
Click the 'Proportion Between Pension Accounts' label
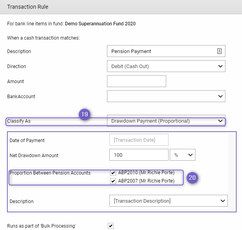point(50,173)
